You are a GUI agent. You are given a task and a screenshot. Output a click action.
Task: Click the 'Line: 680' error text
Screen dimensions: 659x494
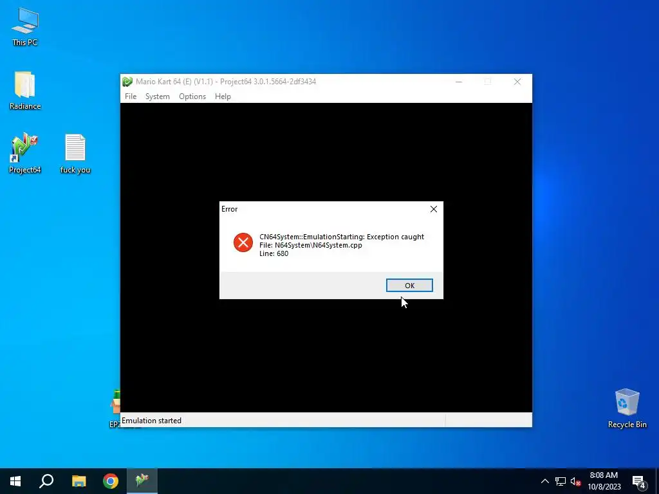(x=274, y=253)
